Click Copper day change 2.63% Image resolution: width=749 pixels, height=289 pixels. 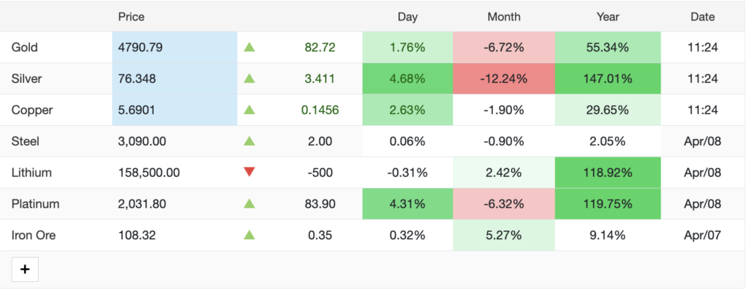pyautogui.click(x=407, y=110)
